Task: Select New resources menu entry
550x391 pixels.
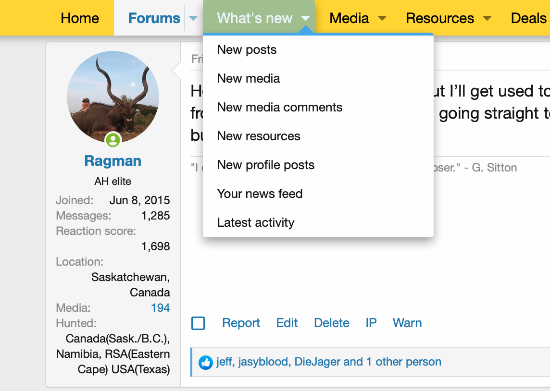Action: point(258,136)
